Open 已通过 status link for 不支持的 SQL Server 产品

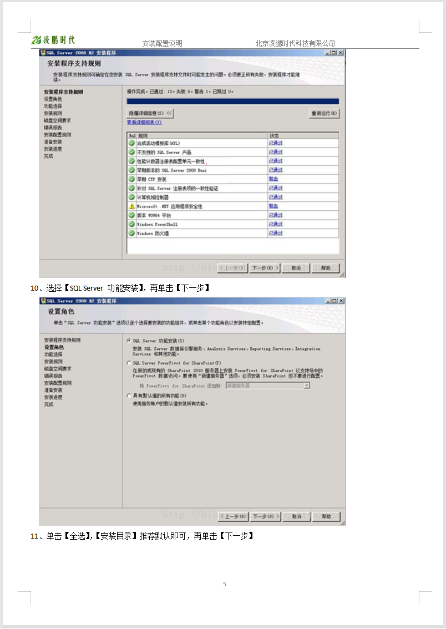pos(276,152)
